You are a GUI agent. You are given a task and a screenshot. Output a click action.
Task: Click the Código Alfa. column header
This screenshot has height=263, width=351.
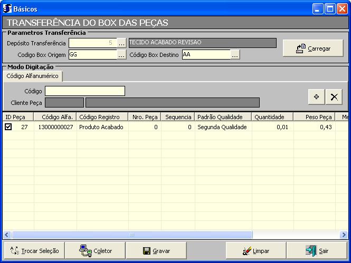[x=55, y=117]
